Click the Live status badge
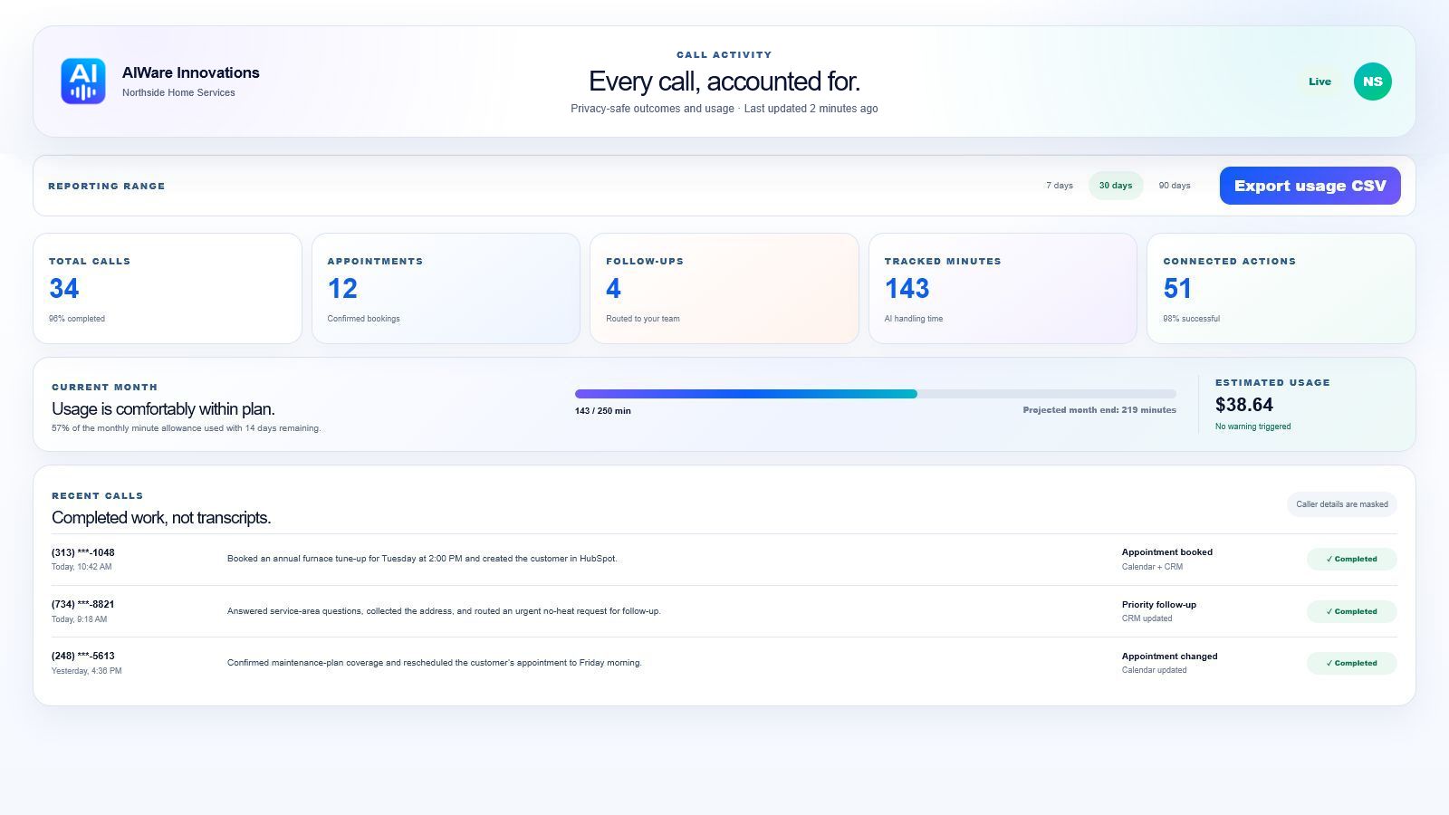Image resolution: width=1449 pixels, height=815 pixels. (x=1319, y=81)
